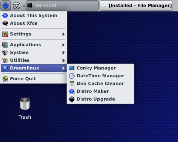Open the Utilities submenu
The height and width of the screenshot is (142, 178).
coord(34,60)
